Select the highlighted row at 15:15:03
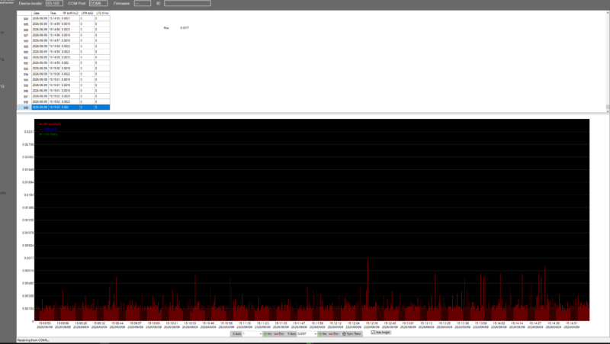610x344 pixels. [63, 107]
